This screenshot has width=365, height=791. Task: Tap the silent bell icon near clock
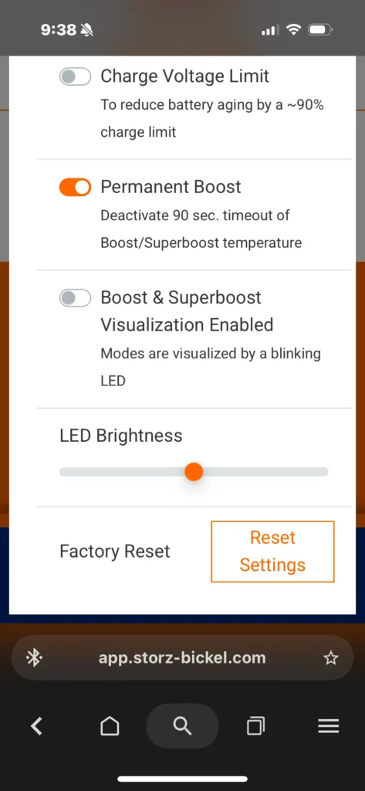[x=86, y=30]
